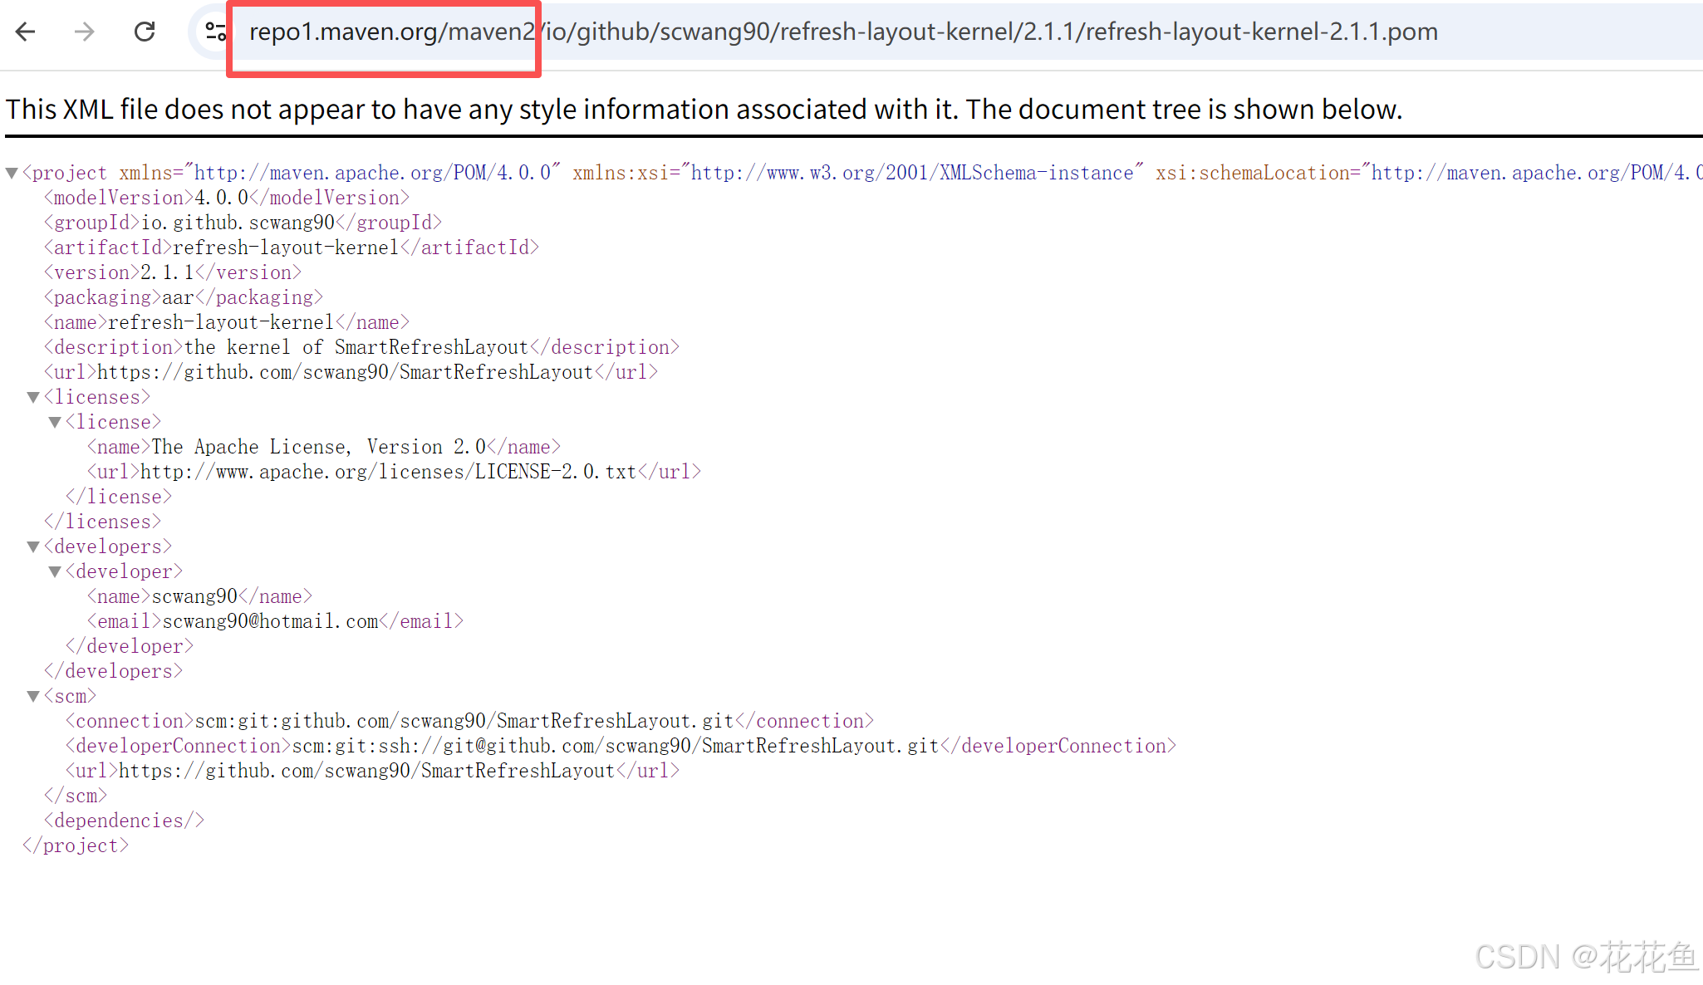This screenshot has height=985, width=1703.
Task: Collapse the license child node
Action: [55, 422]
